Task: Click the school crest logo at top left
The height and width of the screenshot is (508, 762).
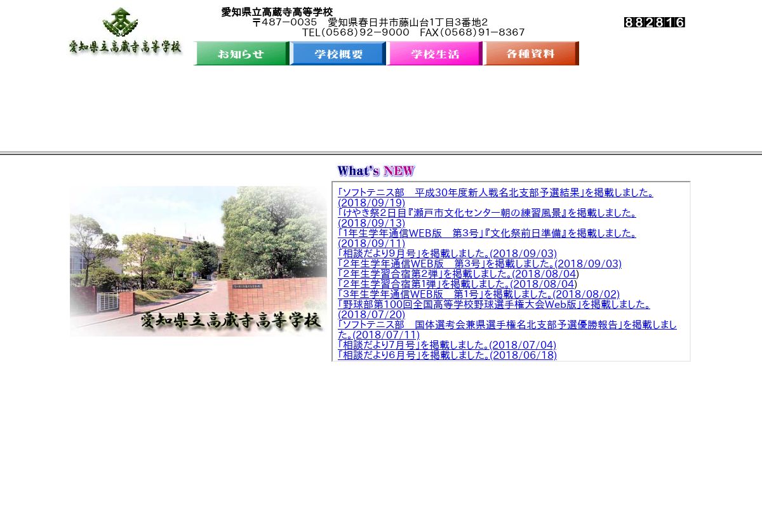Action: pos(125,30)
